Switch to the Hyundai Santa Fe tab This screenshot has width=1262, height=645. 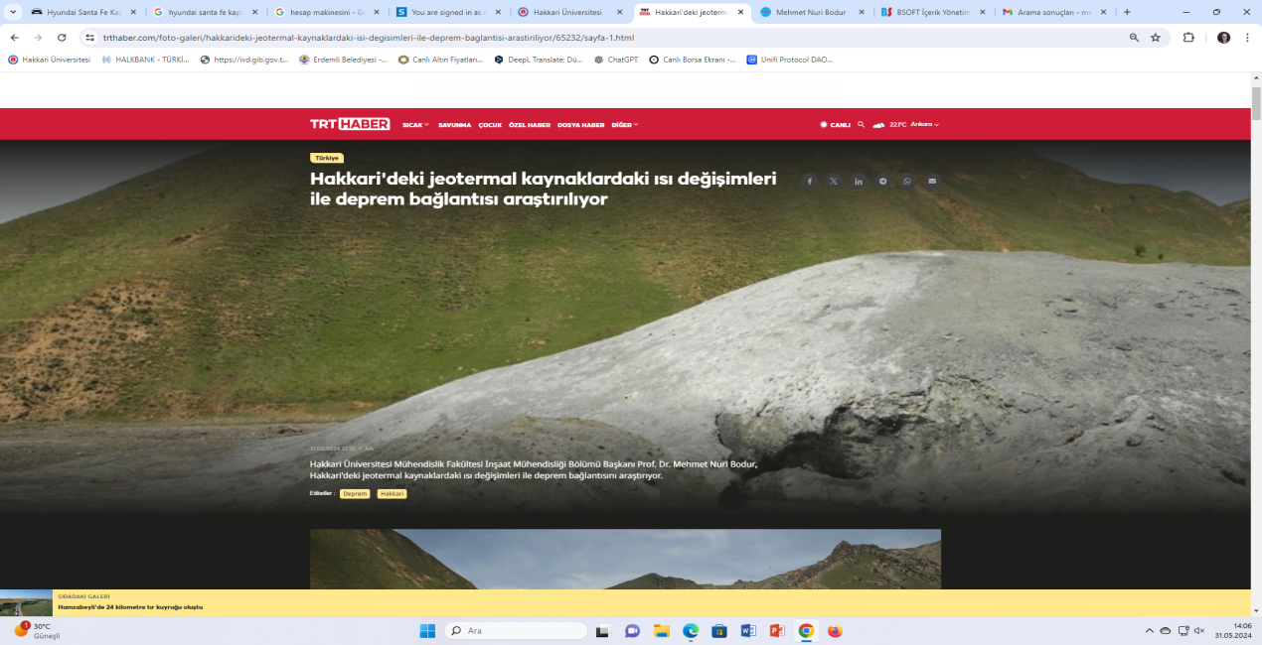(x=86, y=12)
